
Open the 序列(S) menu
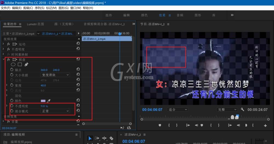click(39, 8)
